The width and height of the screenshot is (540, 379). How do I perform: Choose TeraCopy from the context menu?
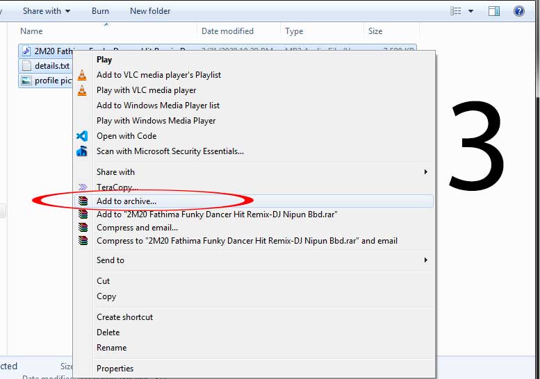tap(117, 187)
